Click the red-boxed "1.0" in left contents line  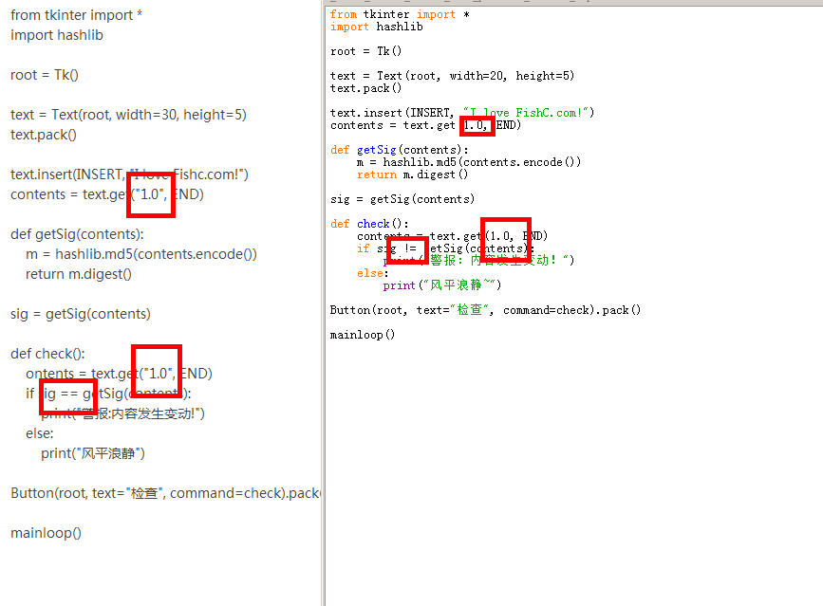click(x=151, y=194)
